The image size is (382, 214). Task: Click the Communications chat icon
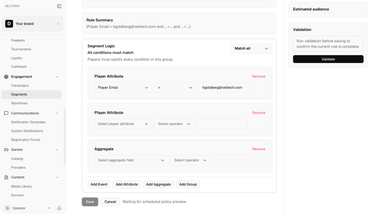coord(6,113)
